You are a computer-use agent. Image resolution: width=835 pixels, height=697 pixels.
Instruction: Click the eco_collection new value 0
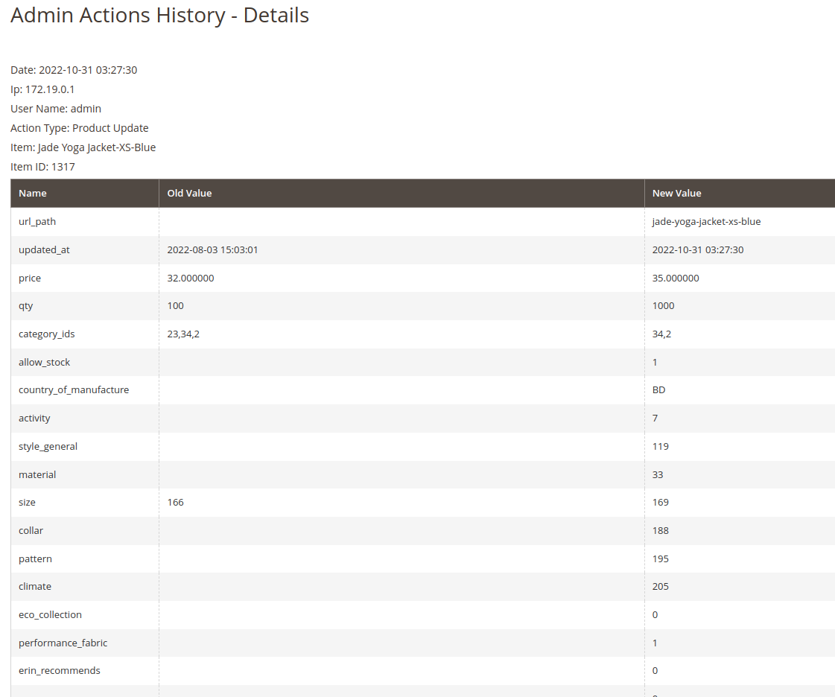655,614
